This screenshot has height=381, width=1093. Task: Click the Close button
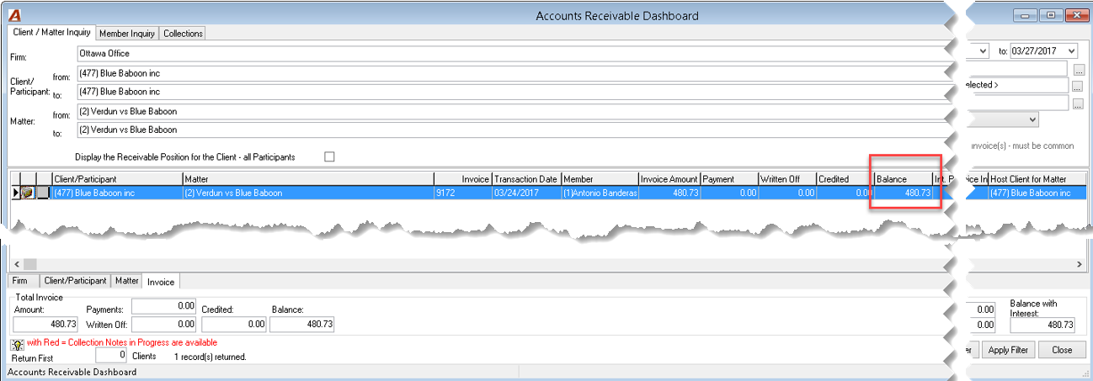1062,350
